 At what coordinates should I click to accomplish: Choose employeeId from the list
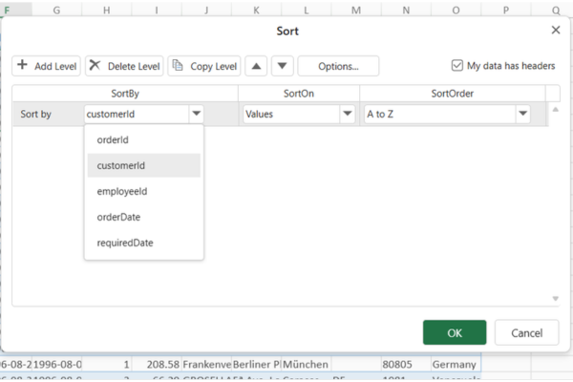pyautogui.click(x=144, y=191)
